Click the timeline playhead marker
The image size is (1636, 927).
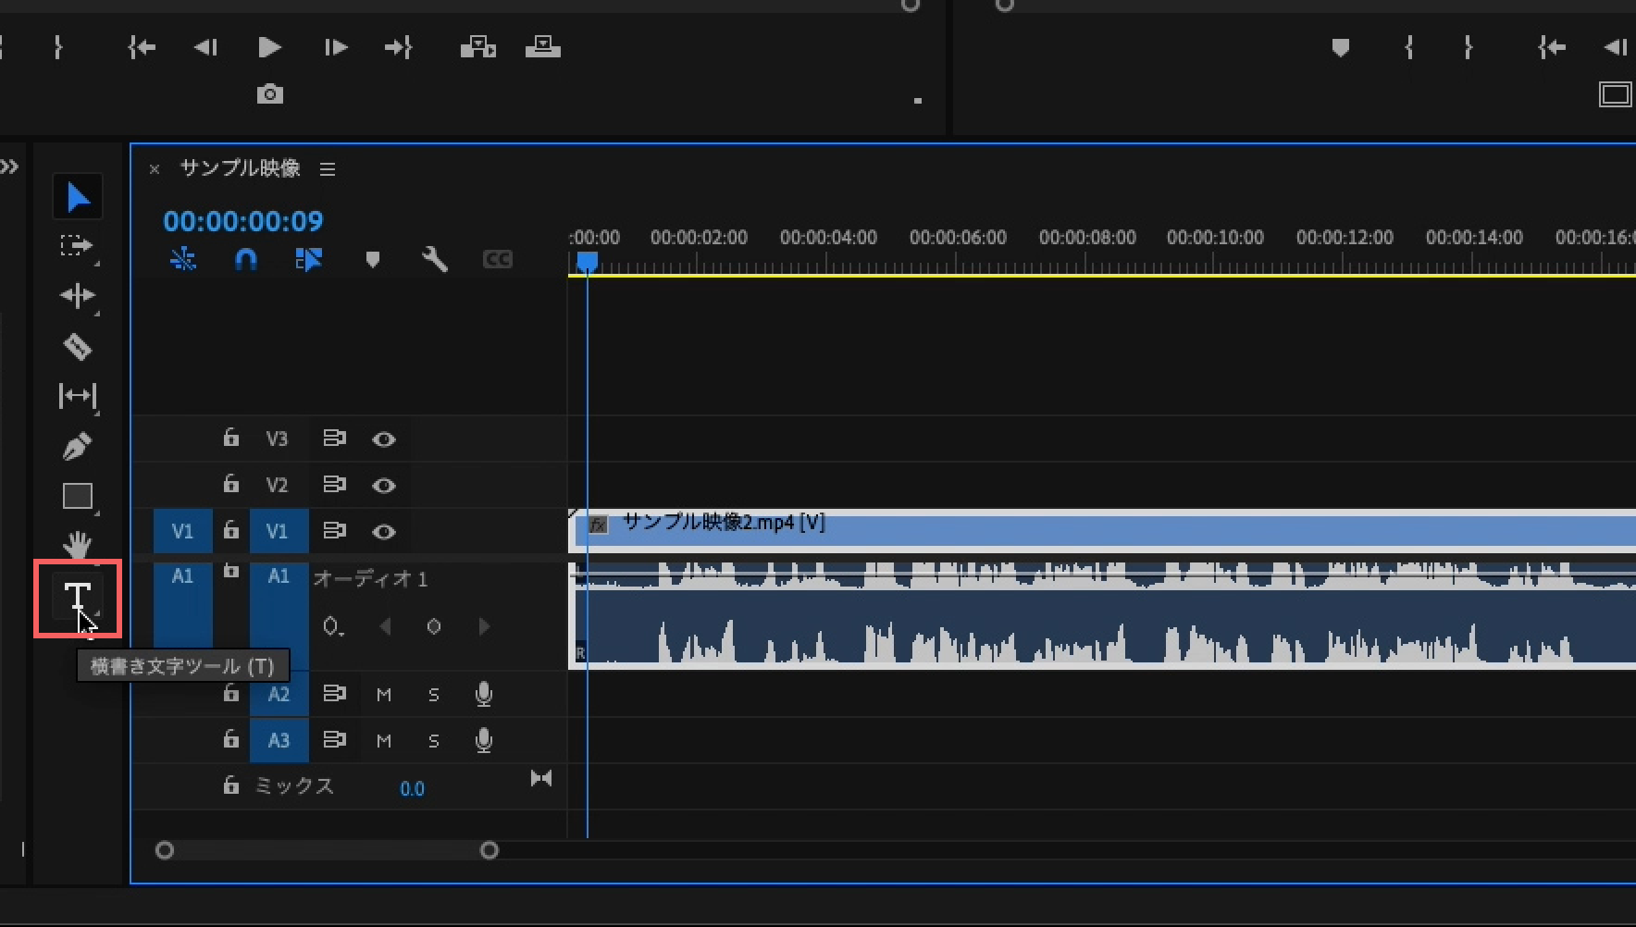point(587,264)
